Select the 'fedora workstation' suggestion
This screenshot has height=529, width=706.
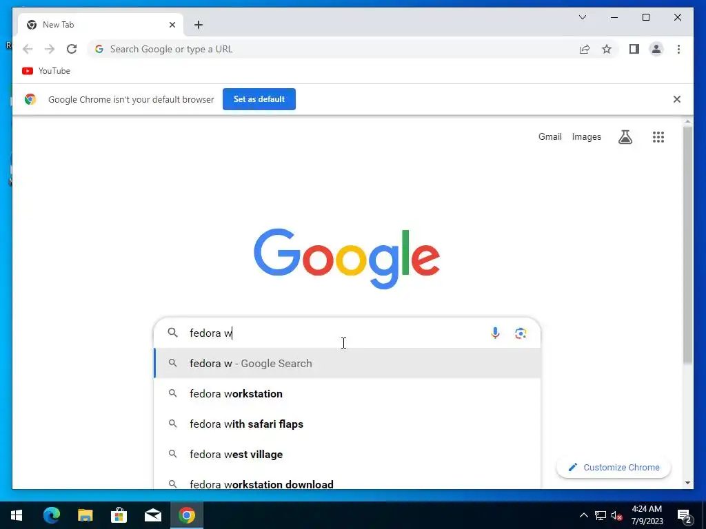347,393
